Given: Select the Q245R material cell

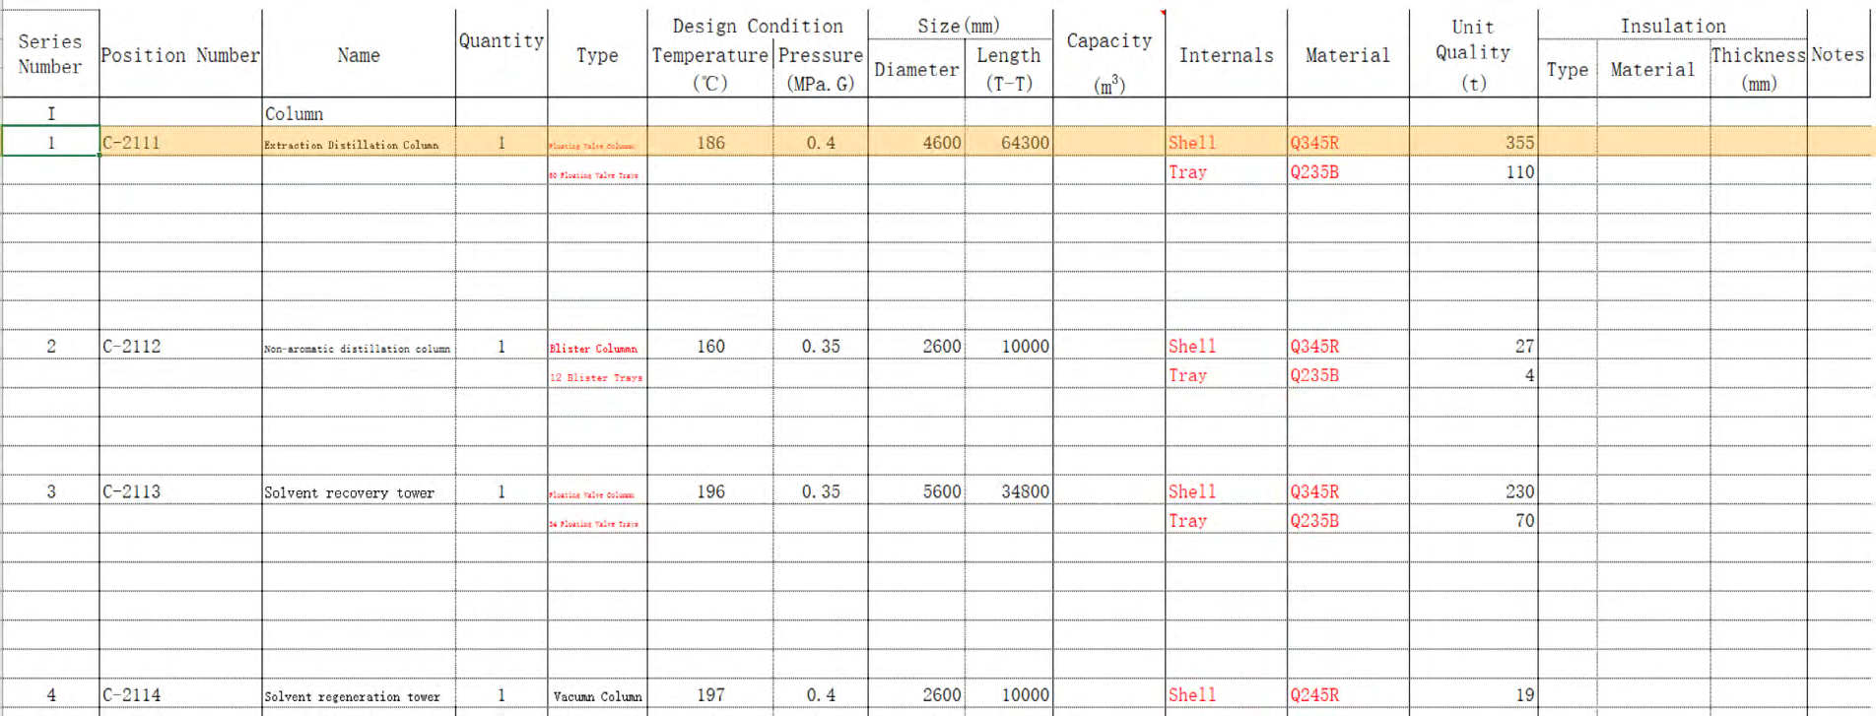Looking at the screenshot, I should [1348, 695].
